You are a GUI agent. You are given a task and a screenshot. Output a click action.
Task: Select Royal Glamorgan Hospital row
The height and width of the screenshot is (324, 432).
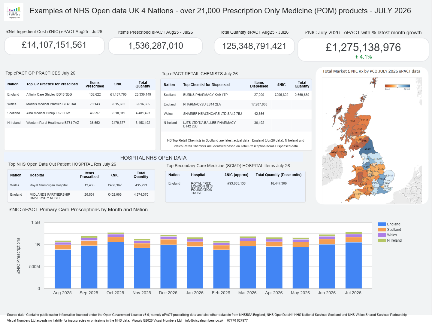(x=81, y=185)
